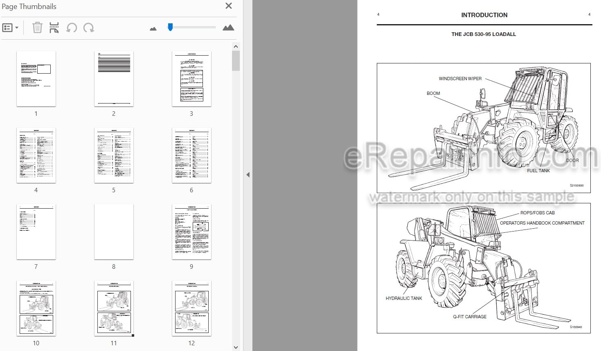Select page 5 thumbnail
601x351 pixels.
[x=114, y=155]
